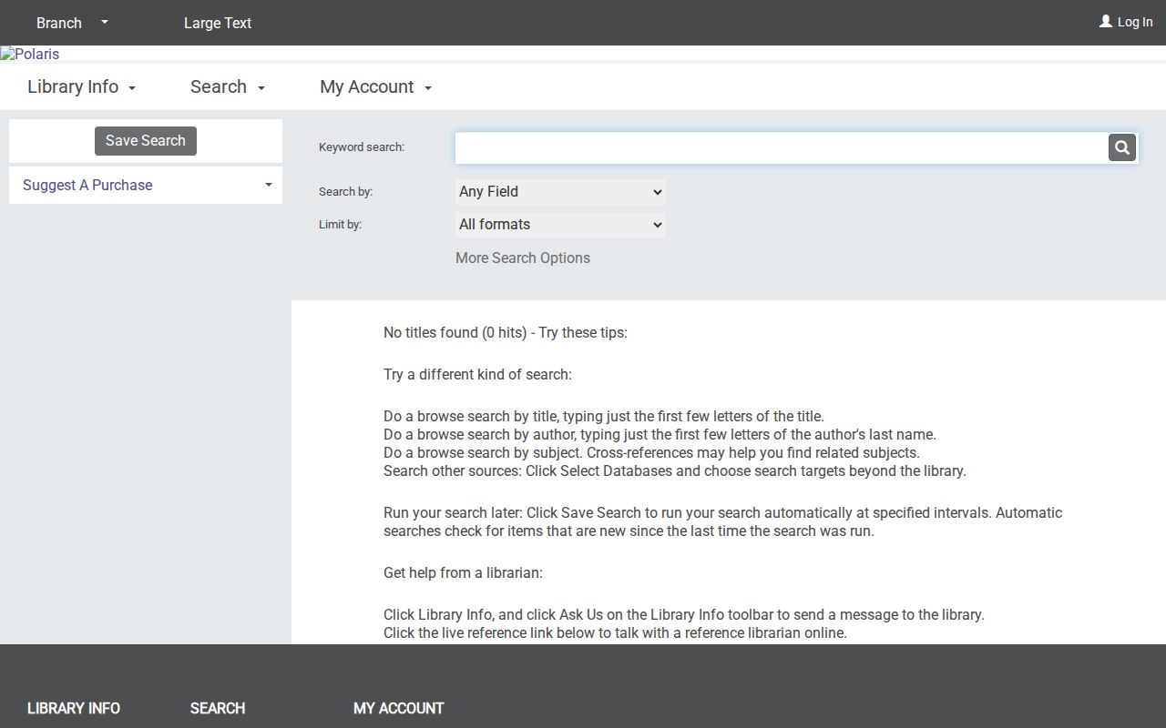The image size is (1166, 728).
Task: Click the Polaris logo image
Action: click(x=30, y=54)
